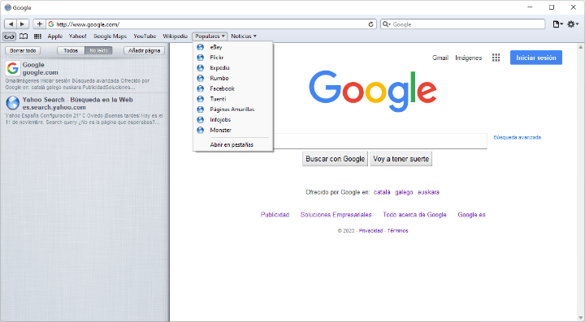Choose Facebook from Populares menu
Image resolution: width=585 pixels, height=322 pixels.
tap(233, 88)
